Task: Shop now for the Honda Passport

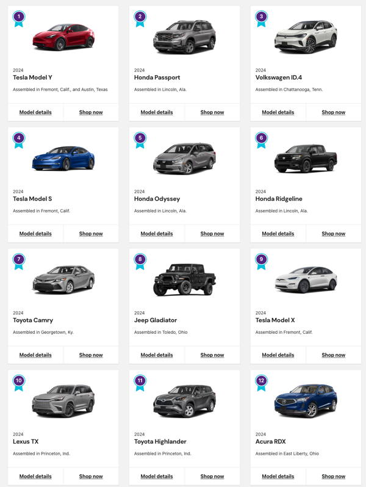Action: (212, 112)
